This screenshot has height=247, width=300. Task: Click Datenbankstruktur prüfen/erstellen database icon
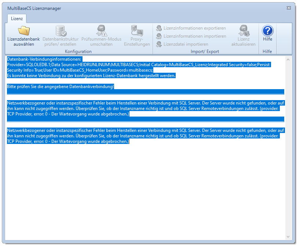[x=61, y=31]
